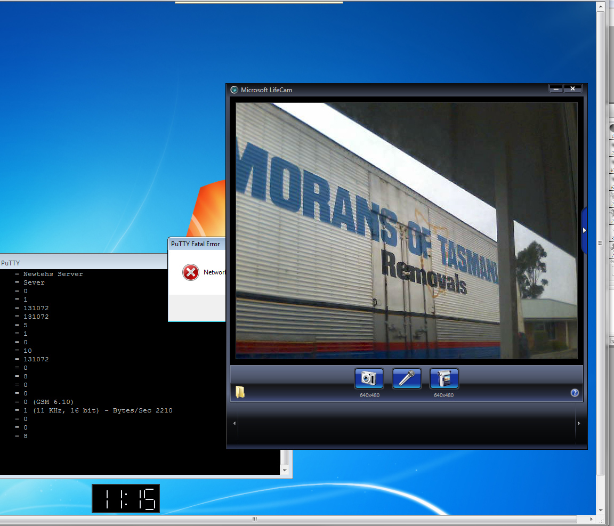Click the outer window's vertical scrollbar up arrow
The width and height of the screenshot is (614, 526).
[x=600, y=6]
